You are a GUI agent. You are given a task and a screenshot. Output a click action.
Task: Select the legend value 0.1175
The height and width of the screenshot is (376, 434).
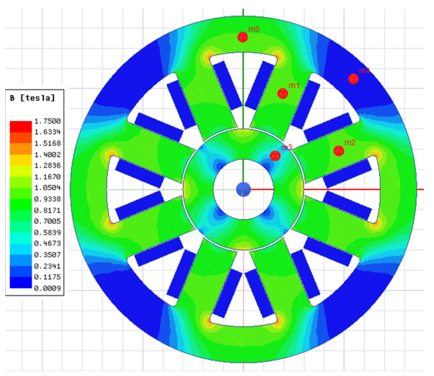47,277
